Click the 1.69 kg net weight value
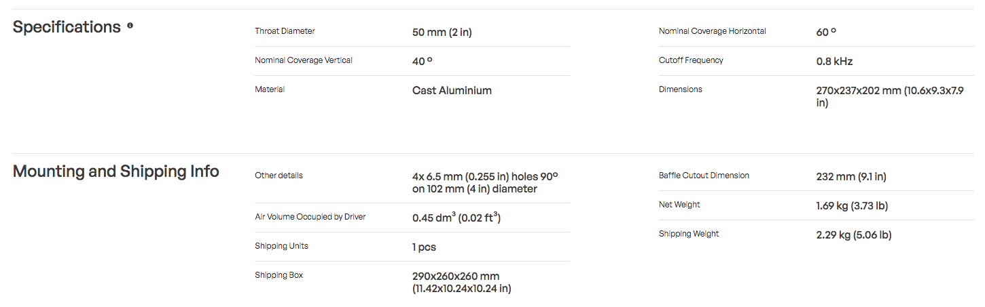Image resolution: width=985 pixels, height=307 pixels. (852, 206)
